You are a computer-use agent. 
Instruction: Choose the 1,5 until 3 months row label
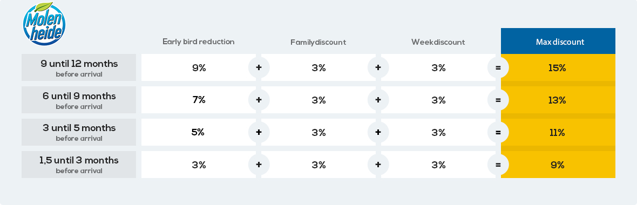(x=79, y=165)
